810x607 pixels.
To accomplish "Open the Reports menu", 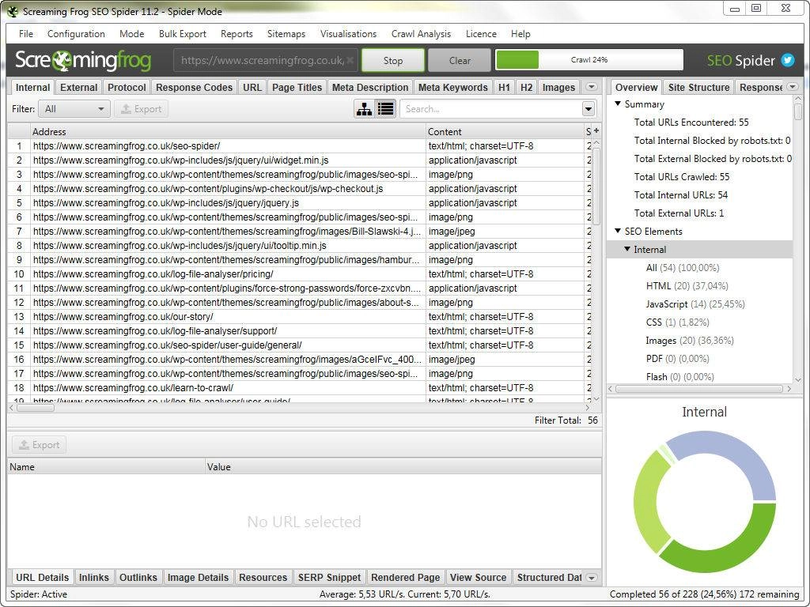I will coord(237,33).
